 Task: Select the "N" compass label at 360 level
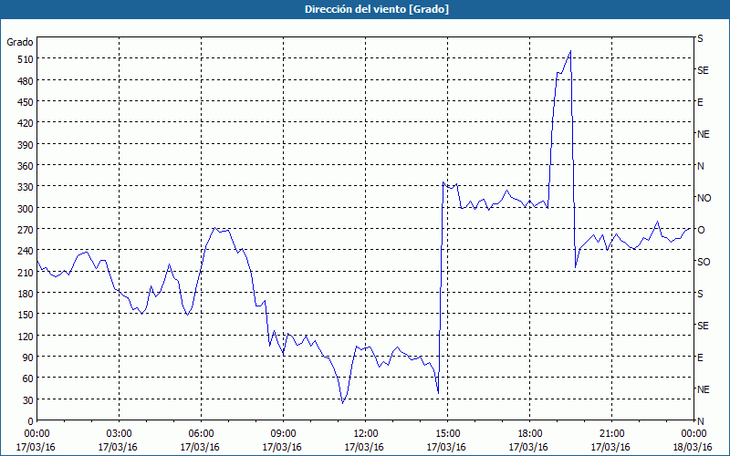click(700, 166)
